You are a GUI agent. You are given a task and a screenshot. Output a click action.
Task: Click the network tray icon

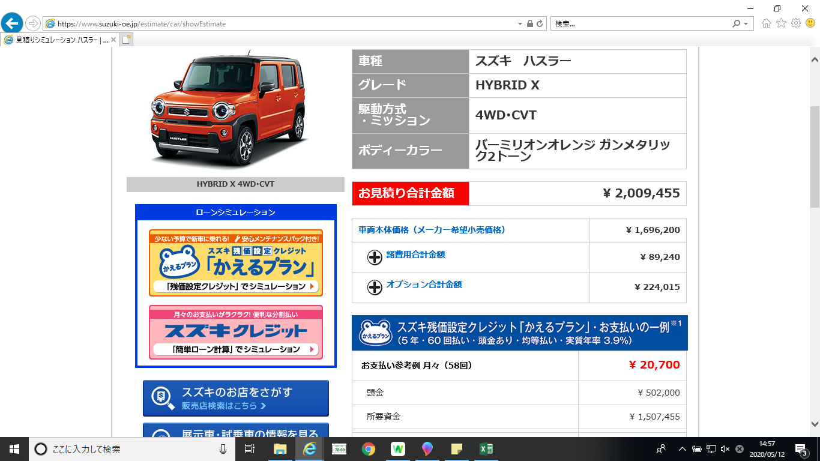click(x=711, y=448)
